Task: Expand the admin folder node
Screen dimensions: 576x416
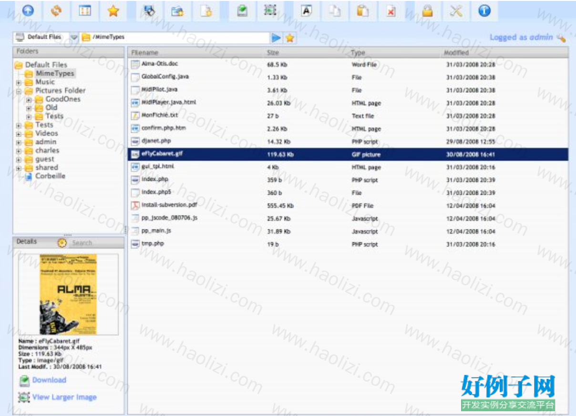Action: click(19, 142)
